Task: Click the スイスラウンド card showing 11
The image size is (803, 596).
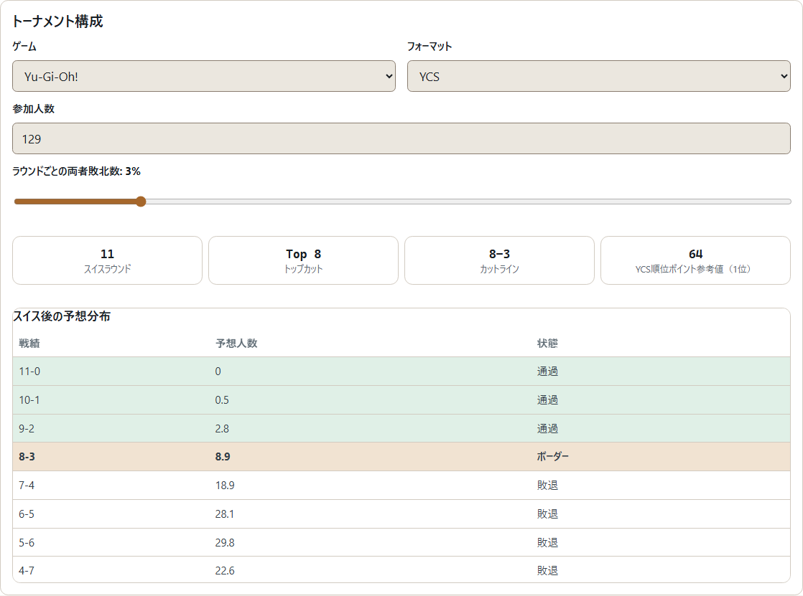Action: (107, 260)
